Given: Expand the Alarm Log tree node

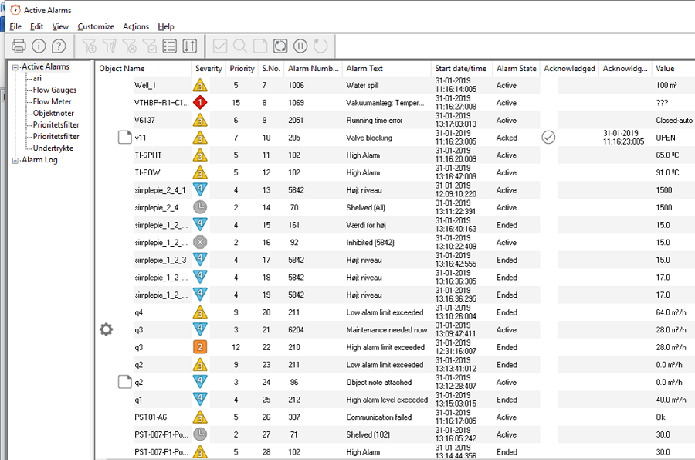Looking at the screenshot, I should 15,160.
